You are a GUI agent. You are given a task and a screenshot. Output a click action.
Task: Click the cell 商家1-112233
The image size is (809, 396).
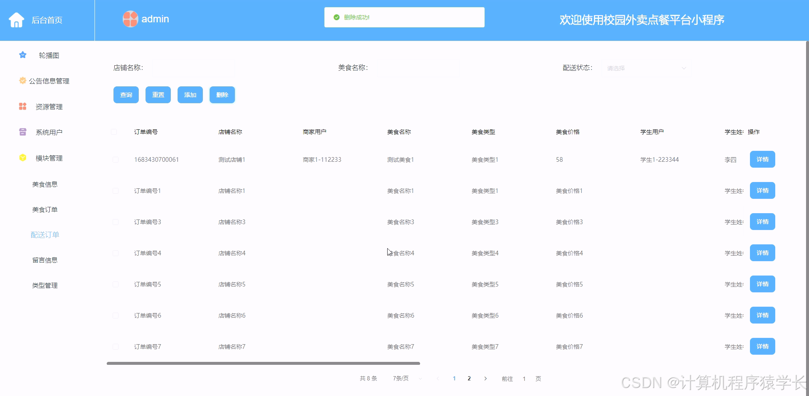[x=322, y=160]
